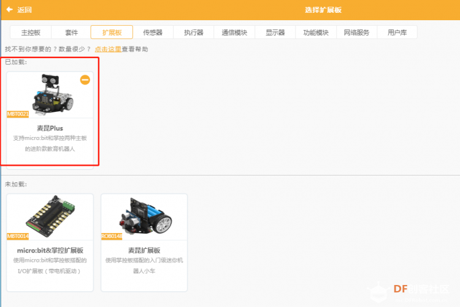Screen dimensions: 460x307
Task: Click the 选择扩展板 header title
Action: (x=323, y=10)
